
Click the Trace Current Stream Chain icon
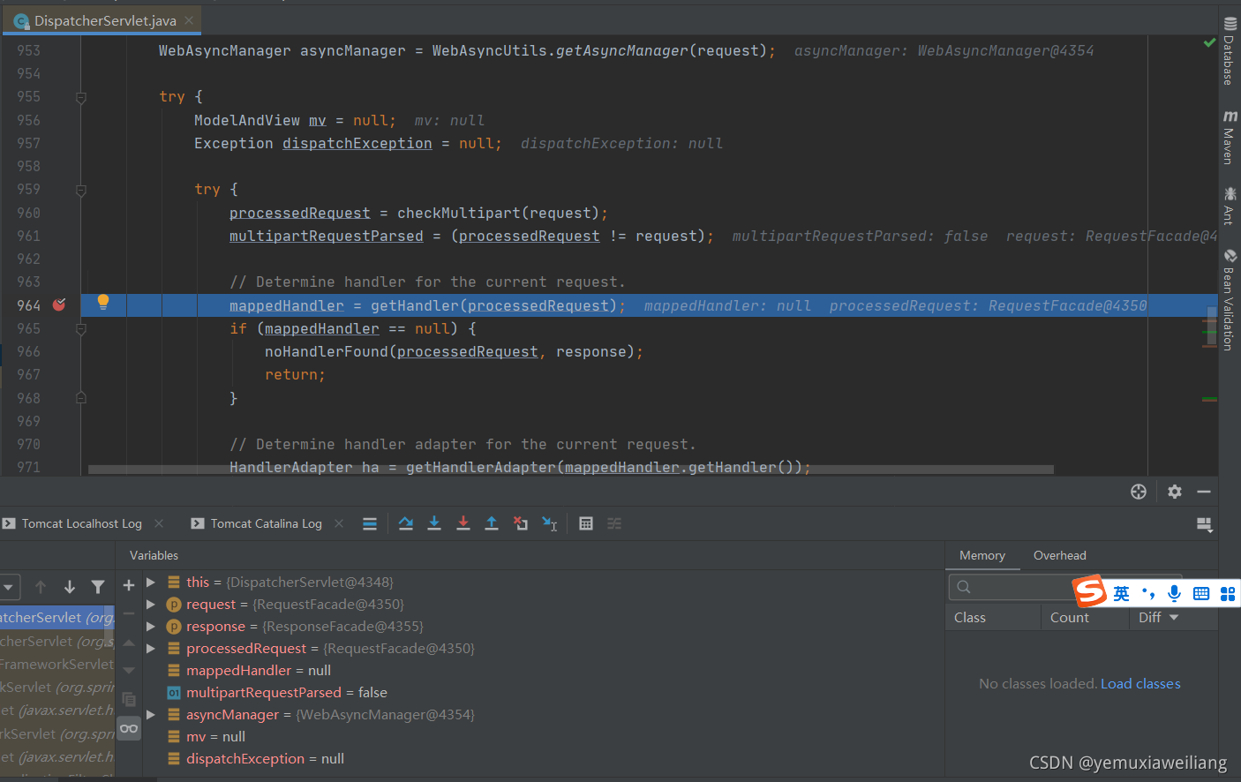coord(614,523)
